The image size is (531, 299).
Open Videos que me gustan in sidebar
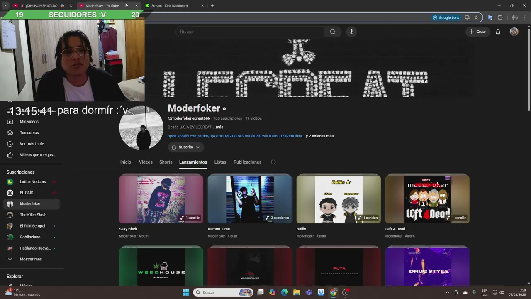pyautogui.click(x=32, y=155)
